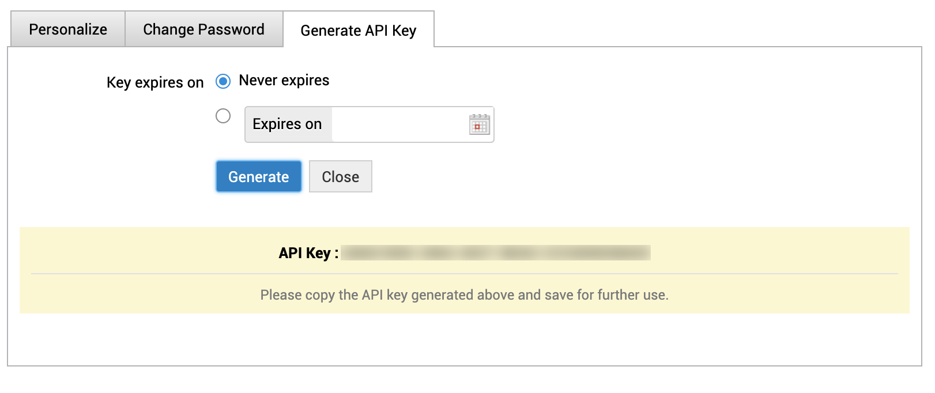Click the word "expires" beside the selected radio

pos(305,81)
